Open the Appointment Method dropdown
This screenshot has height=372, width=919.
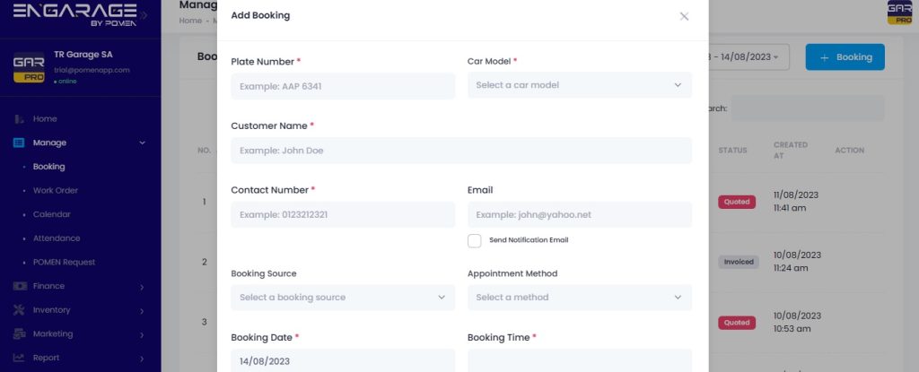tap(579, 298)
